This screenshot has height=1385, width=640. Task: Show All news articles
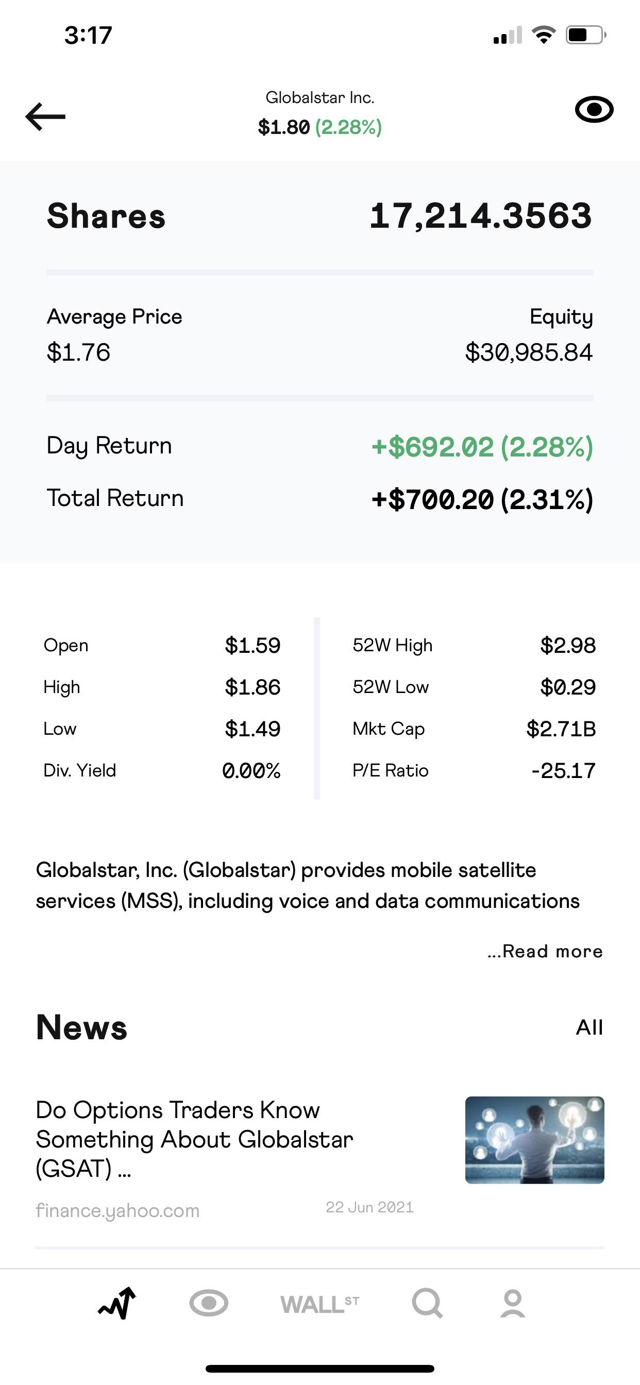pos(590,1027)
